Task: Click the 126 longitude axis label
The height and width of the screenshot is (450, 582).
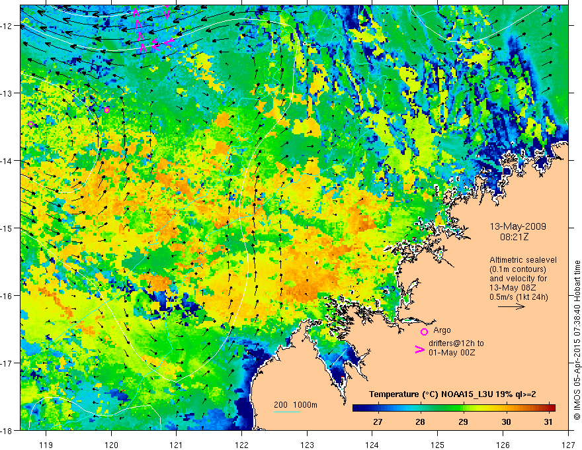Action: [503, 445]
